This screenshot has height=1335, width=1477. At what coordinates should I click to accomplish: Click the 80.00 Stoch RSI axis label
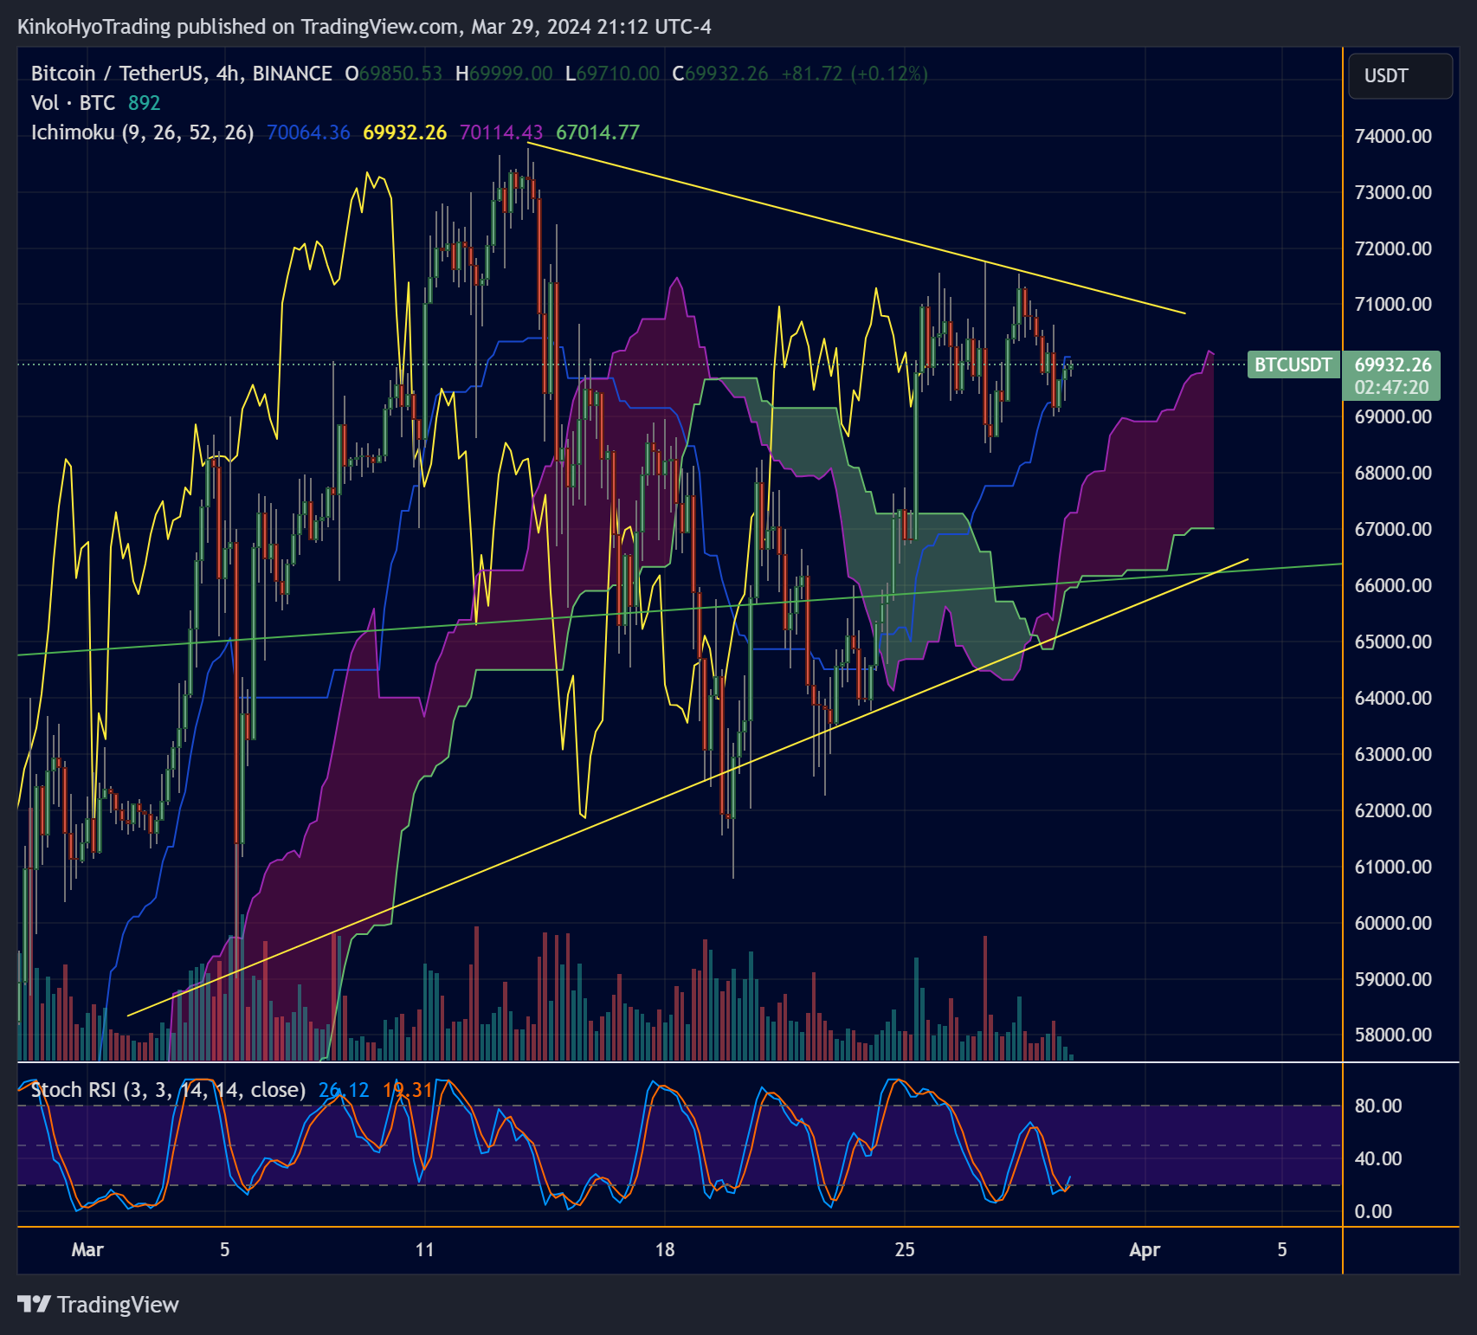coord(1378,1106)
